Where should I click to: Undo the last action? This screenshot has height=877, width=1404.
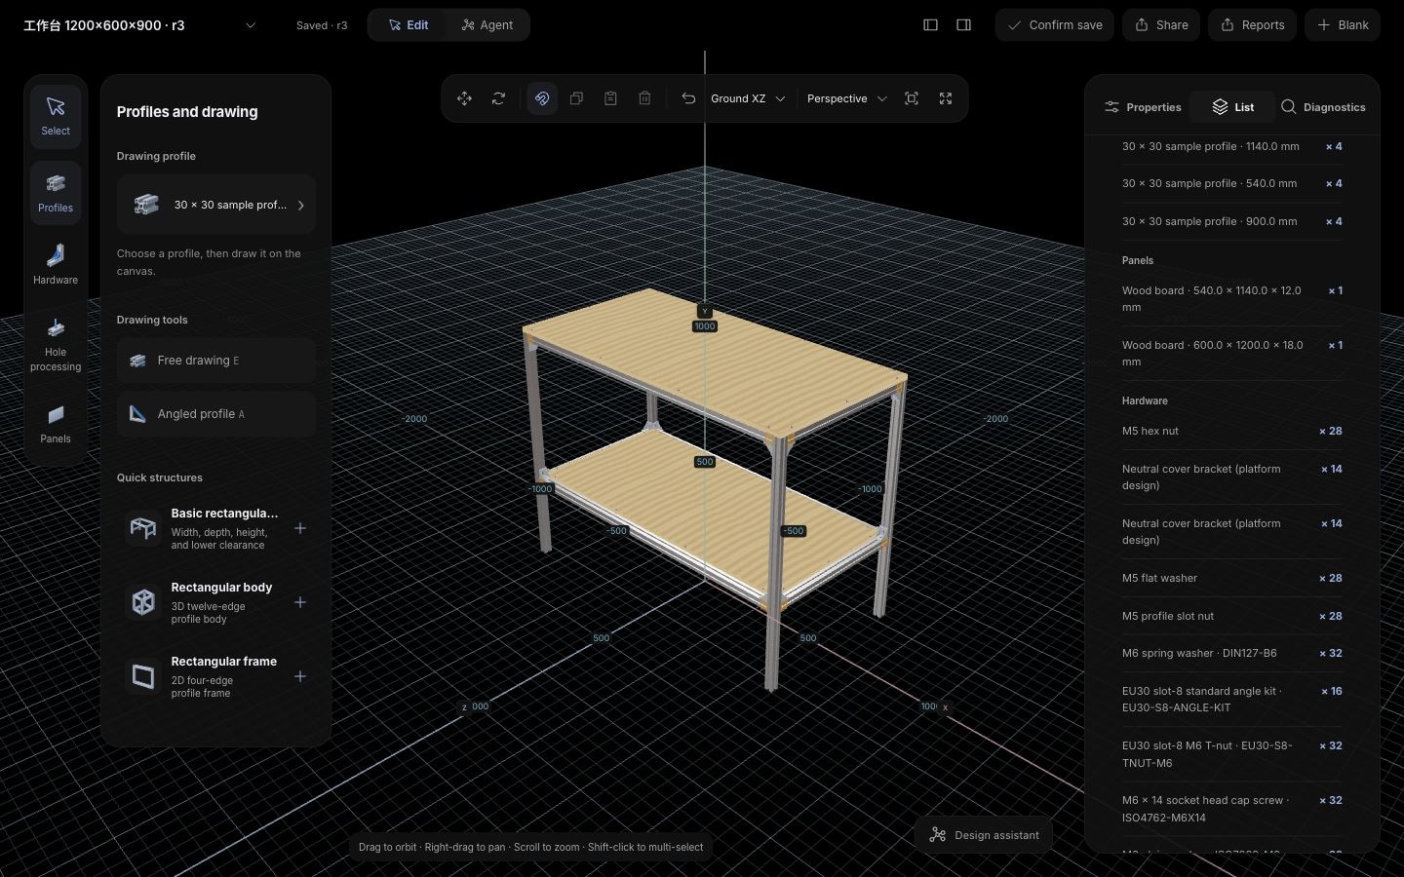(x=688, y=98)
